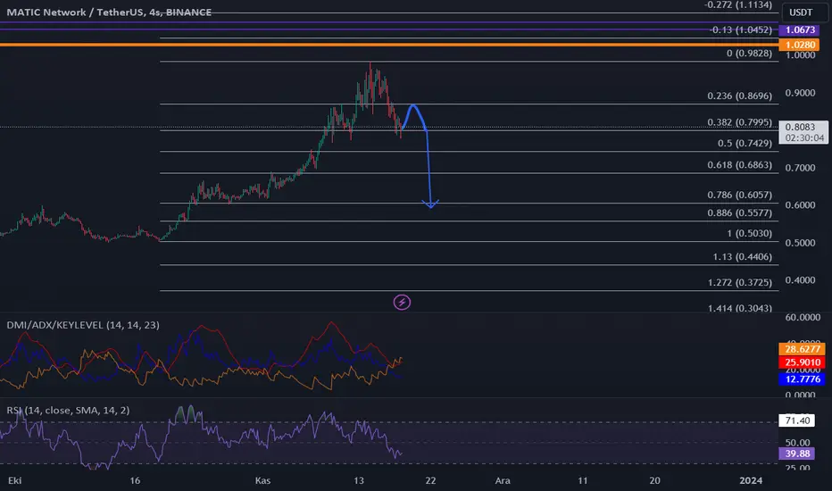The width and height of the screenshot is (832, 491).
Task: Click the Fibonacci 1 (0.5030) level label
Action: tap(749, 234)
